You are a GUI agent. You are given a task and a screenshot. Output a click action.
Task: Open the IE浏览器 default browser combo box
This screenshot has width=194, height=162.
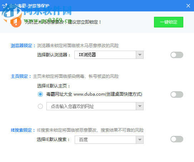(109, 55)
